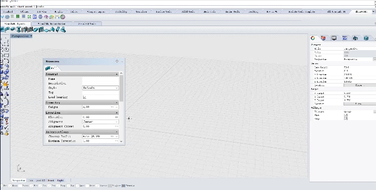Viewport: 376px width, 190px height.
Task: Open the Style dropdown showing Default
Action: click(x=100, y=88)
